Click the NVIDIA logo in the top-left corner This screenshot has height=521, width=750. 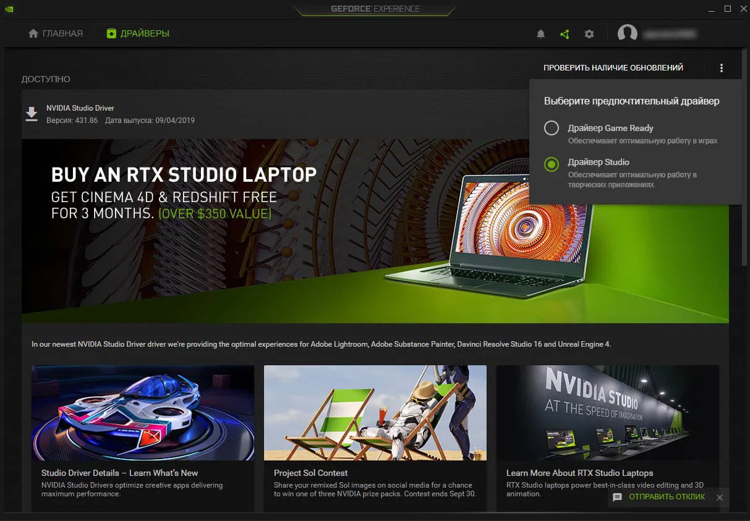tap(9, 10)
